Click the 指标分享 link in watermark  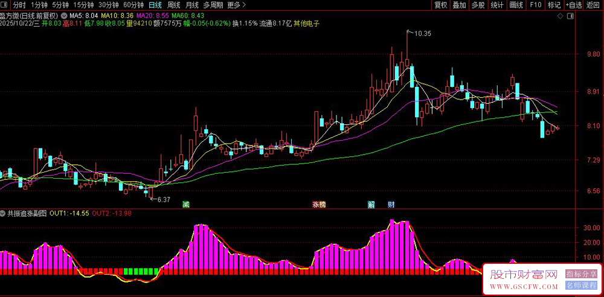click(x=580, y=273)
